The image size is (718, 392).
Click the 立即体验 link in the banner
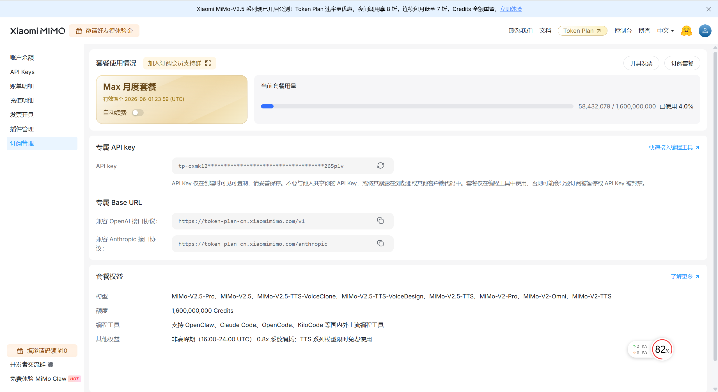[511, 9]
